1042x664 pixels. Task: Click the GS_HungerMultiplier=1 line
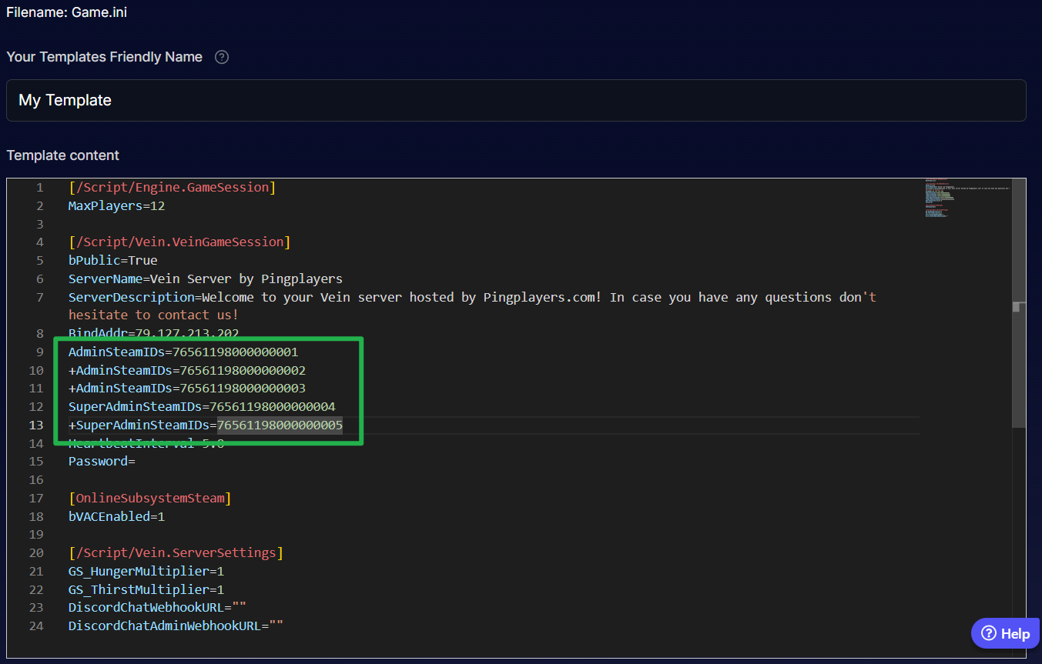[x=146, y=572]
